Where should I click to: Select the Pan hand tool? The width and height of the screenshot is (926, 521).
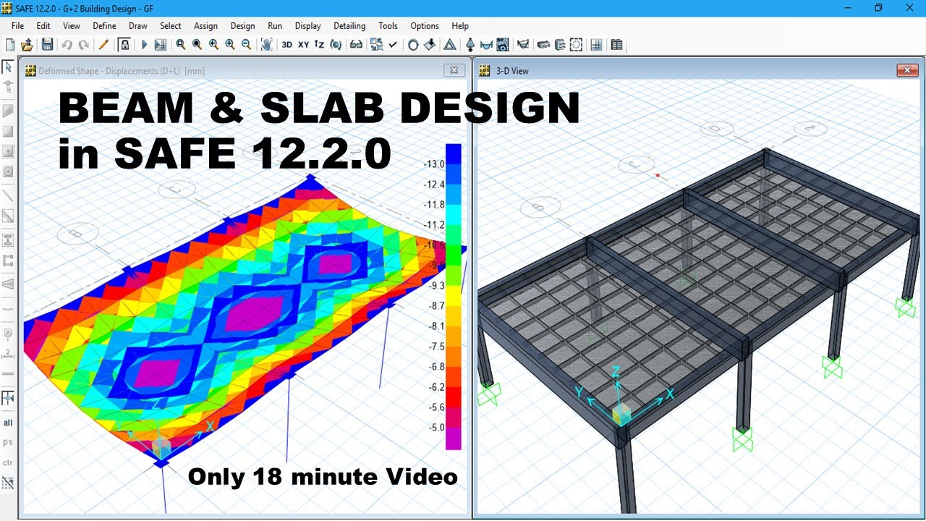267,45
